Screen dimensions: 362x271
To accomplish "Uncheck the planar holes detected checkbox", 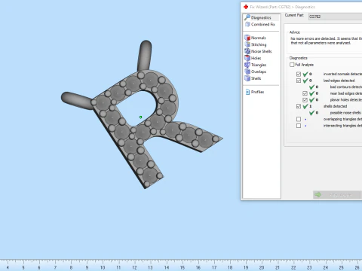I will 305,100.
